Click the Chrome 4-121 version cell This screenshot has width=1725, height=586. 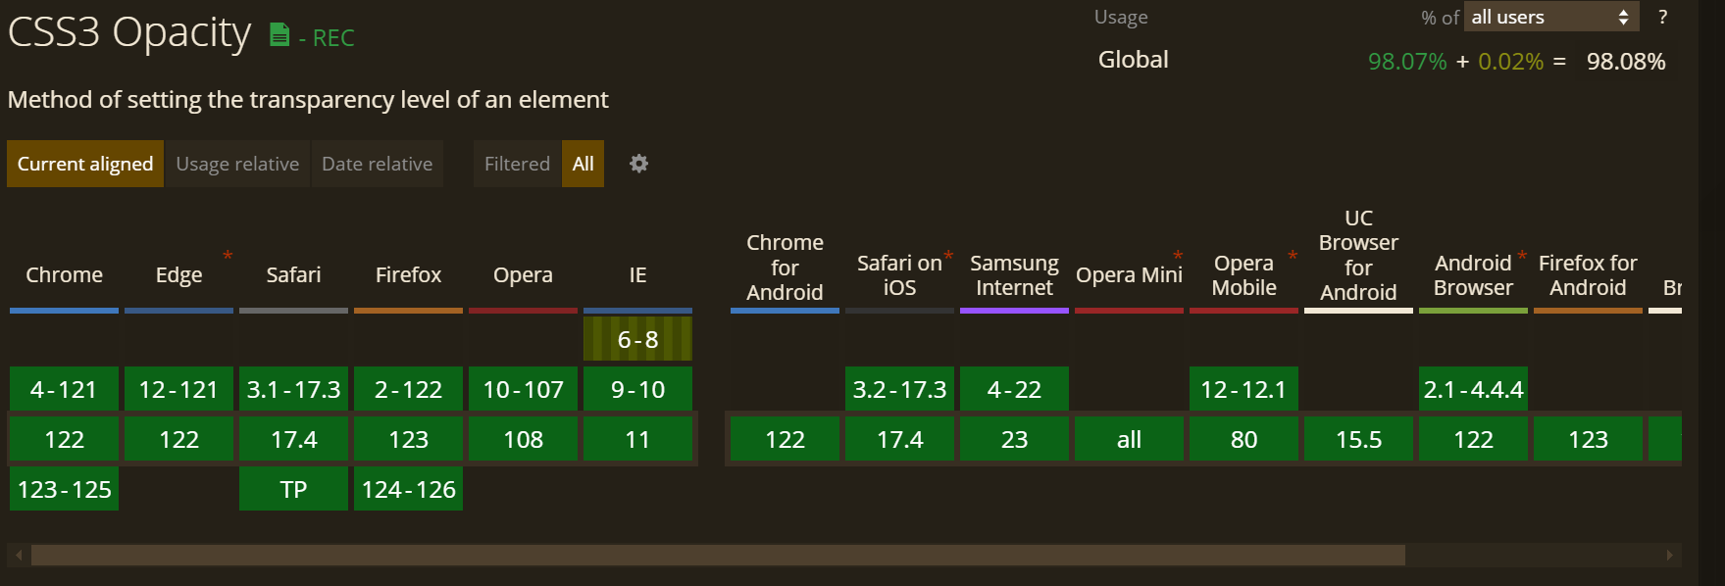(x=64, y=389)
